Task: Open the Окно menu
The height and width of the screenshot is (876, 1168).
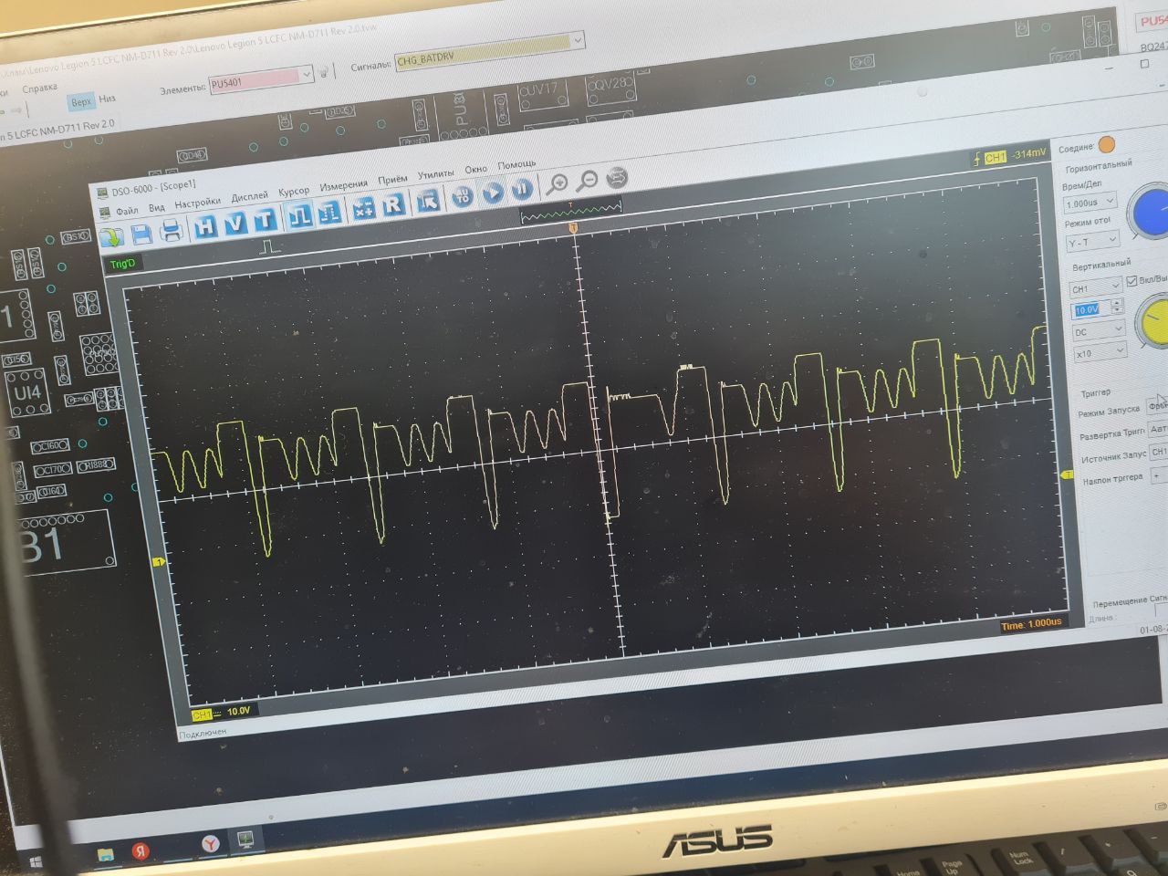Action: tap(475, 171)
